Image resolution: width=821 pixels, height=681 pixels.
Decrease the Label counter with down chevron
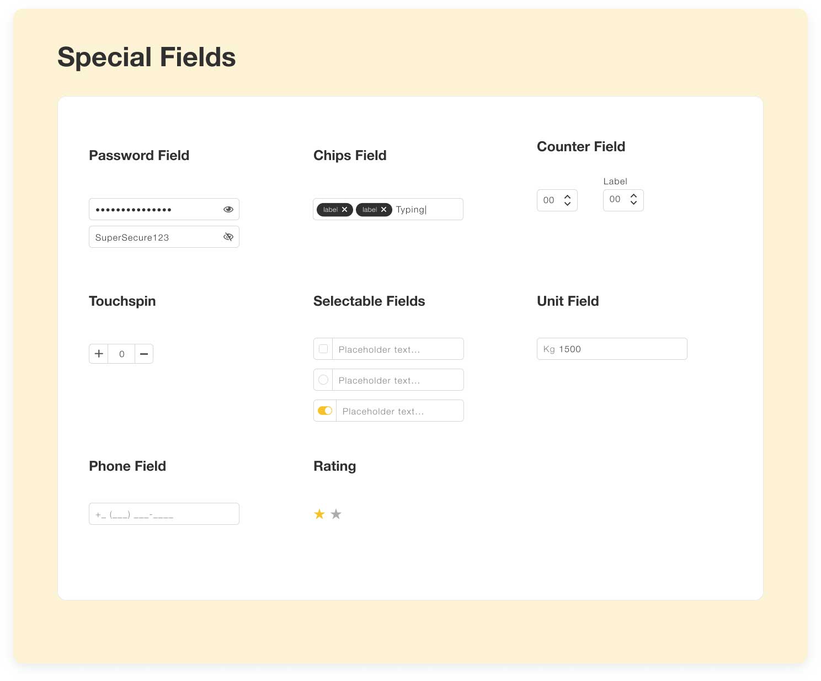click(633, 203)
